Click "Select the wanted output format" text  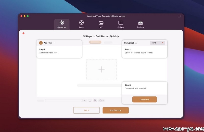[138, 53]
